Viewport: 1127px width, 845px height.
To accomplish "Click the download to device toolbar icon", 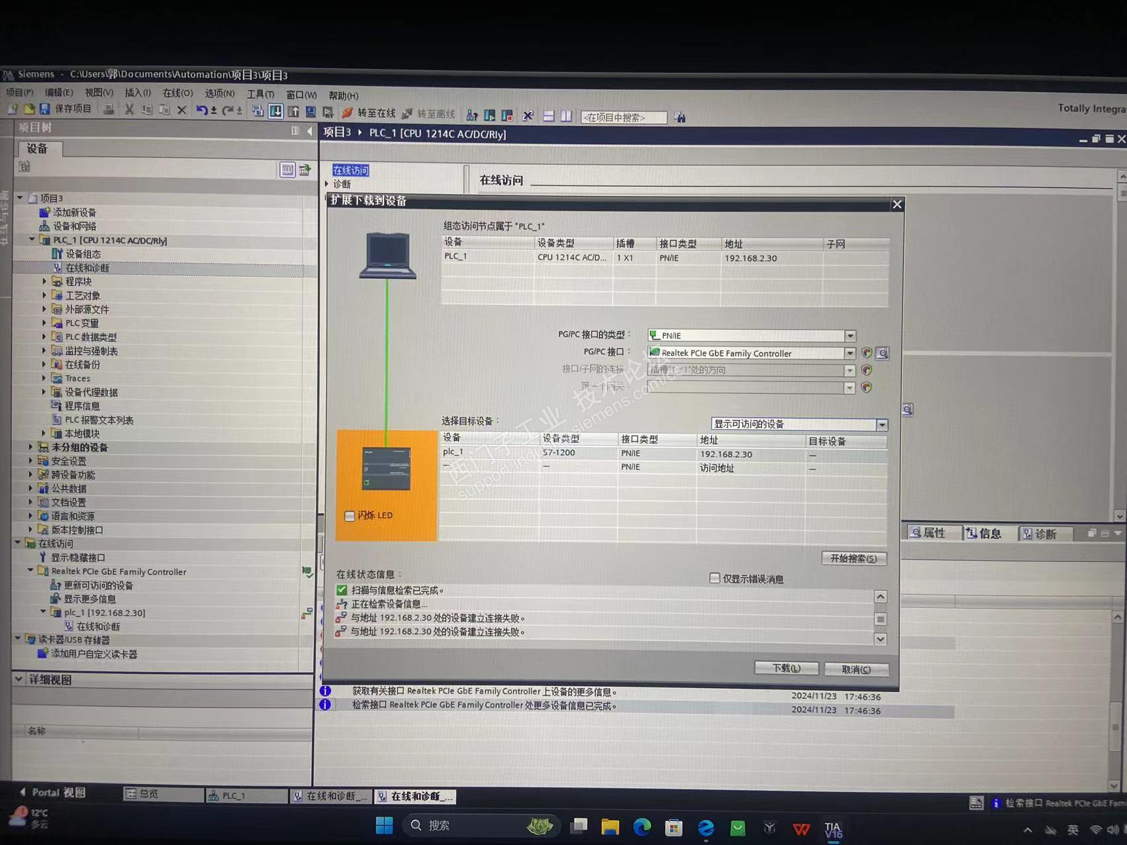I will [x=275, y=111].
